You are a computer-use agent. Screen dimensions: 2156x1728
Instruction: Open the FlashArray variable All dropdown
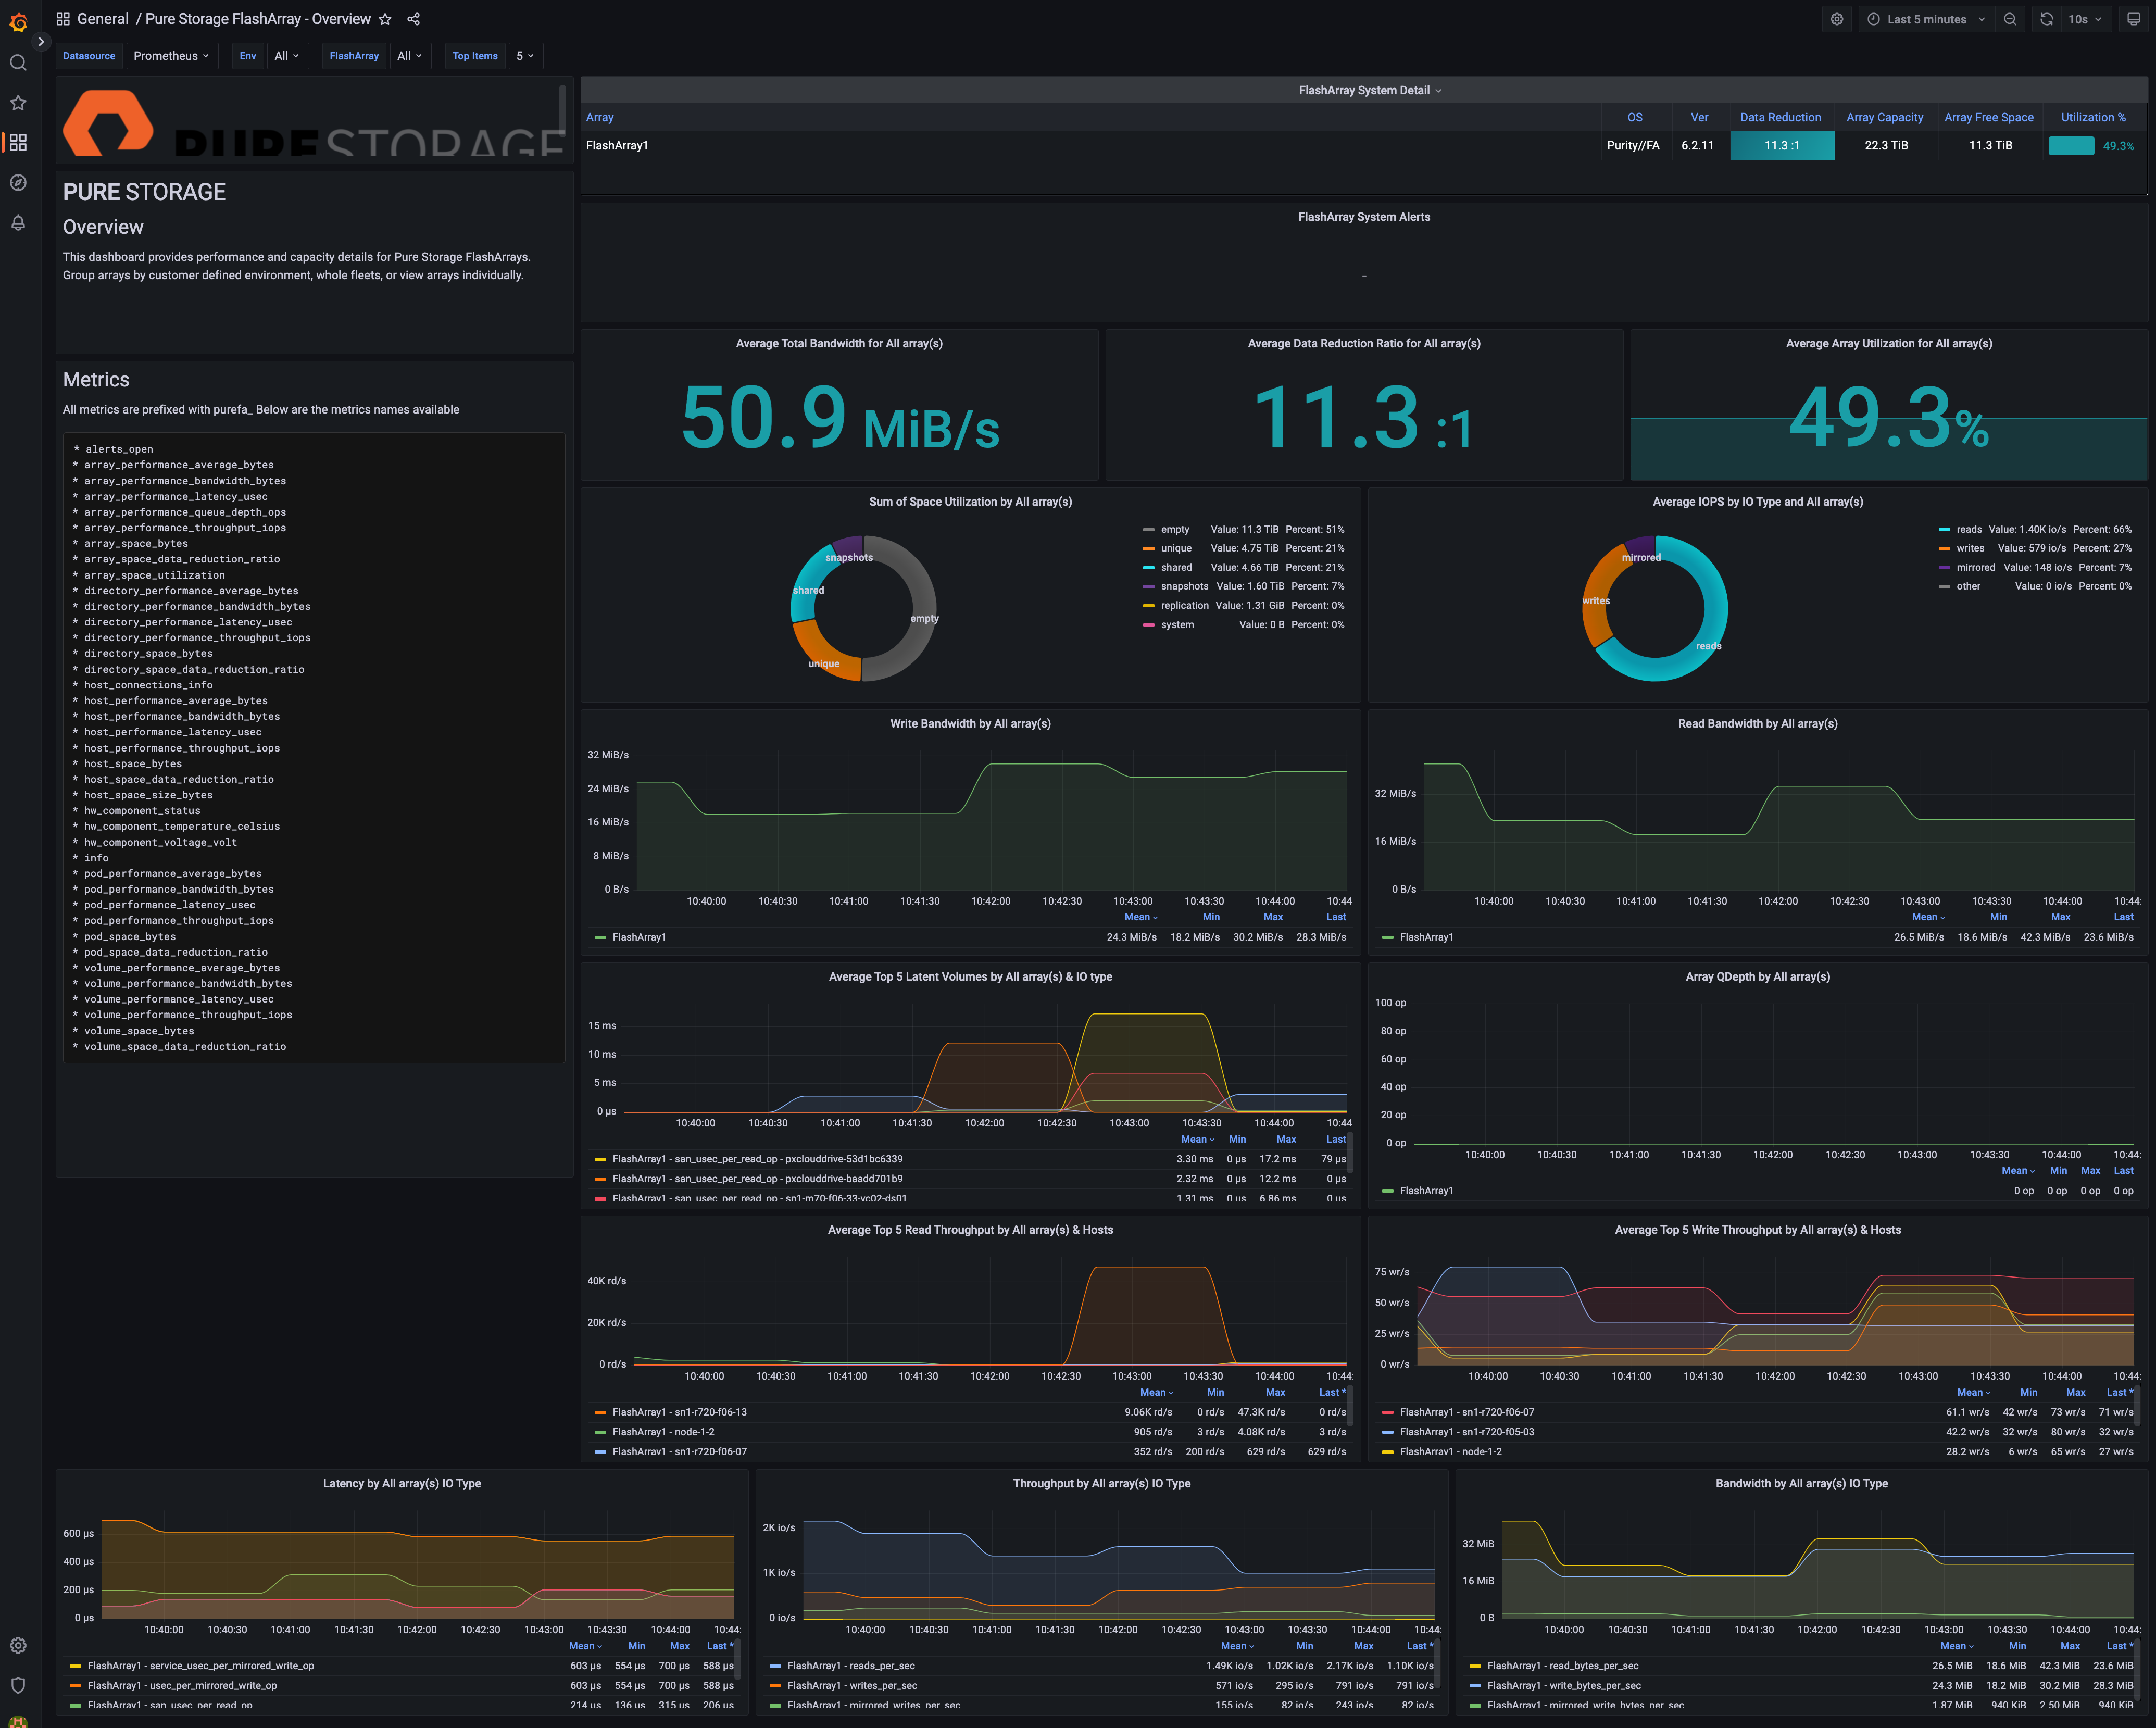point(409,56)
